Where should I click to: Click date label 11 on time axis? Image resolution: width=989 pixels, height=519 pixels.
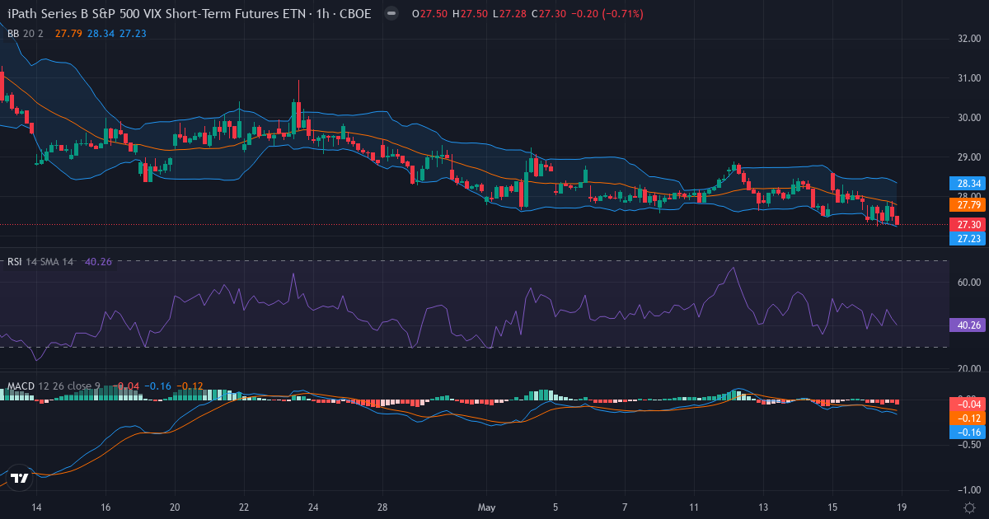tap(694, 507)
